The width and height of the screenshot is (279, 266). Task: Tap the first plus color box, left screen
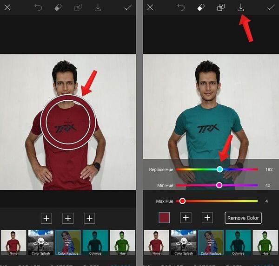[46, 218]
